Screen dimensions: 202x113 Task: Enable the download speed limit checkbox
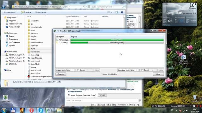point(142,70)
